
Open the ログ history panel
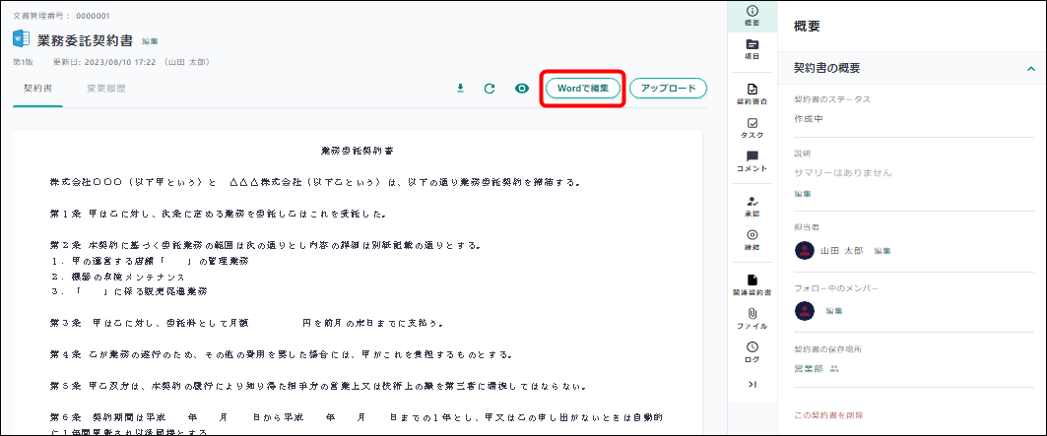(x=753, y=351)
